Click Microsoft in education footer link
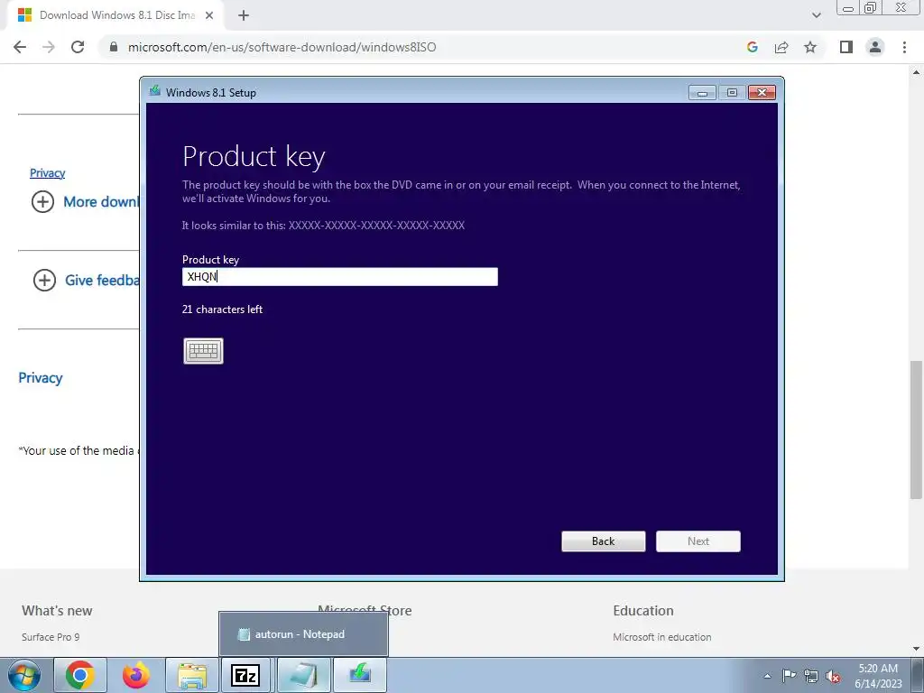Image resolution: width=924 pixels, height=693 pixels. [661, 637]
